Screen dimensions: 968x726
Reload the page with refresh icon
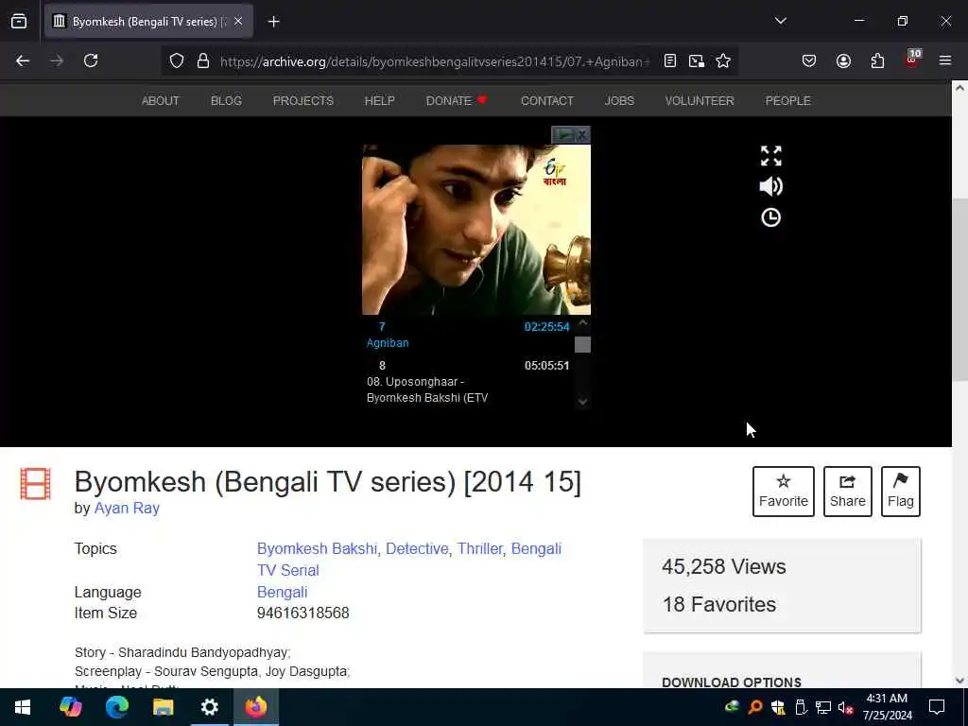91,60
